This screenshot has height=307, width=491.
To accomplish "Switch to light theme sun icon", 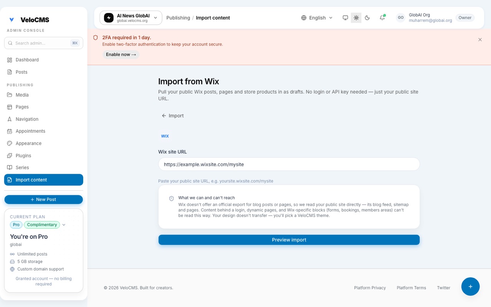I will [x=356, y=18].
